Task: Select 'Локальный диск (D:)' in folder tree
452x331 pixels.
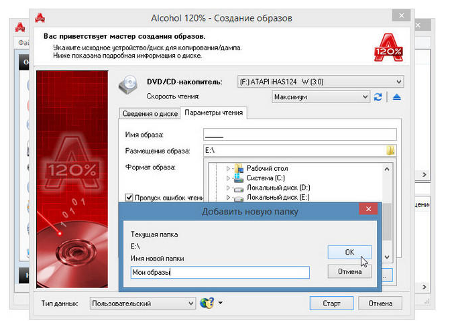Action: [278, 188]
